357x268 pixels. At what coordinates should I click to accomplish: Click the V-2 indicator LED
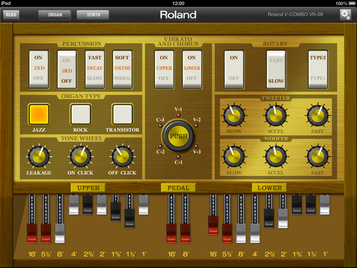pyautogui.click(x=196, y=126)
